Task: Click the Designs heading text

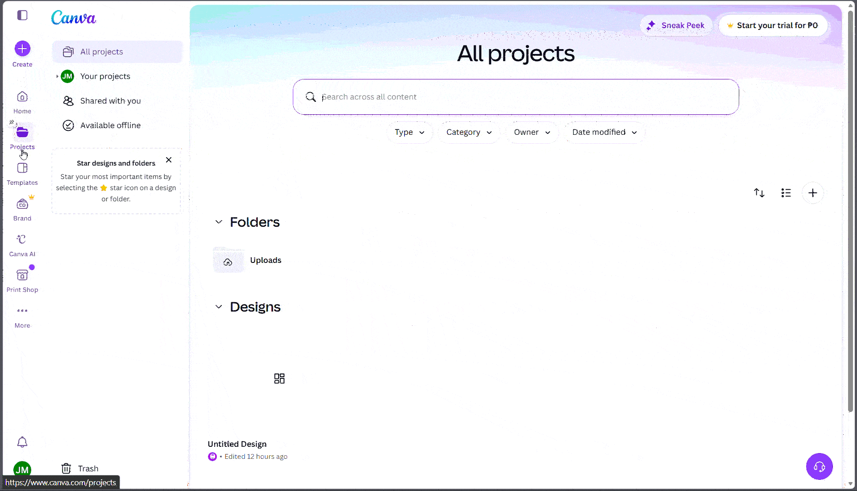Action: (x=255, y=307)
